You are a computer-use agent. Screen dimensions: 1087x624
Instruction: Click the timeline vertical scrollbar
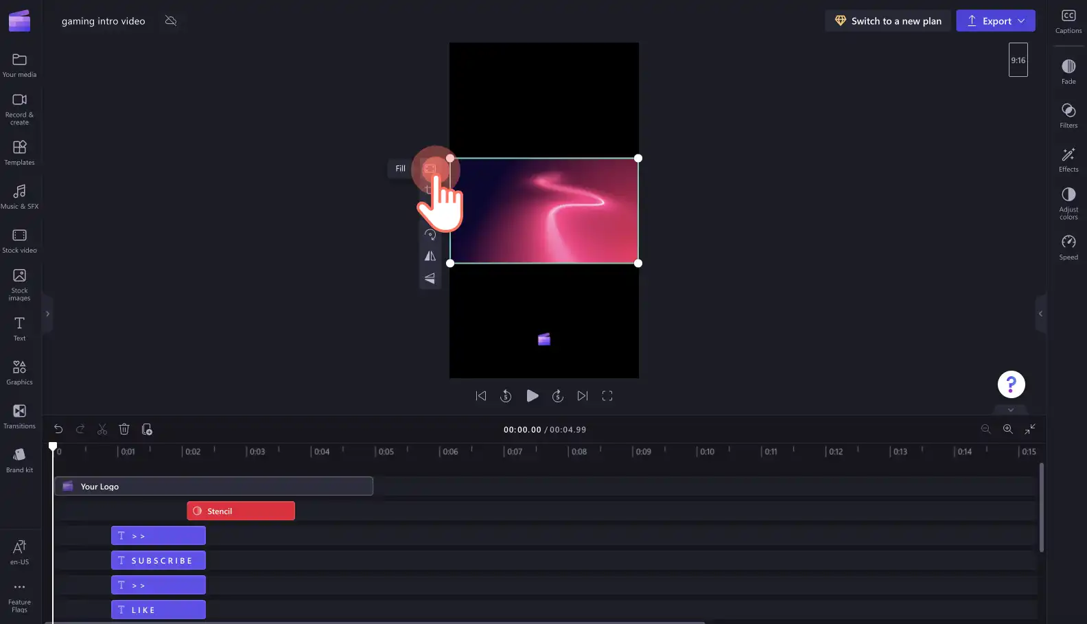point(1042,507)
